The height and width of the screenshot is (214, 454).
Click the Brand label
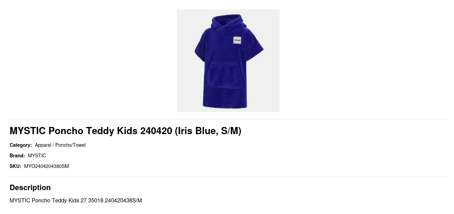pyautogui.click(x=17, y=156)
